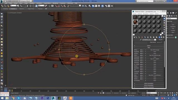
Task: Toggle the Displace map checkbox
Action: tap(145, 77)
